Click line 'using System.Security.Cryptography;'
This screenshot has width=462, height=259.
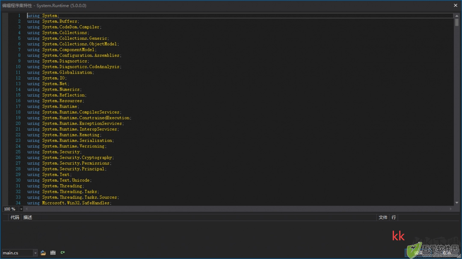tap(71, 157)
